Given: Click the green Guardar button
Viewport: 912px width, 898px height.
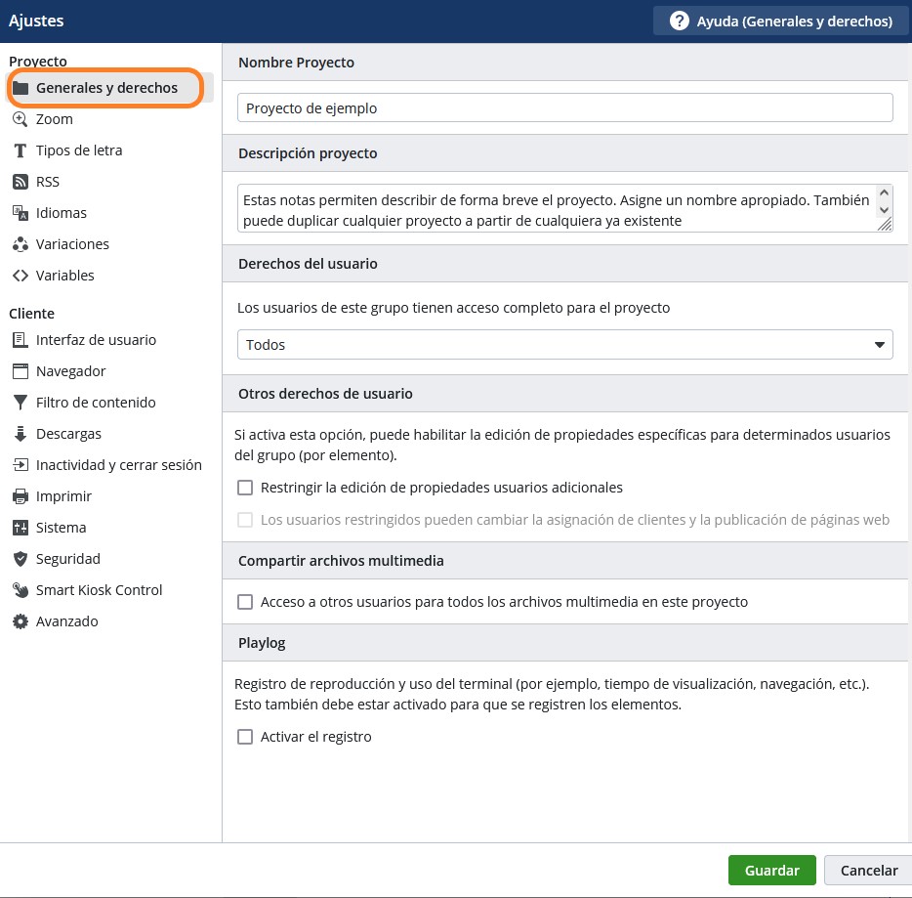Looking at the screenshot, I should (x=771, y=871).
